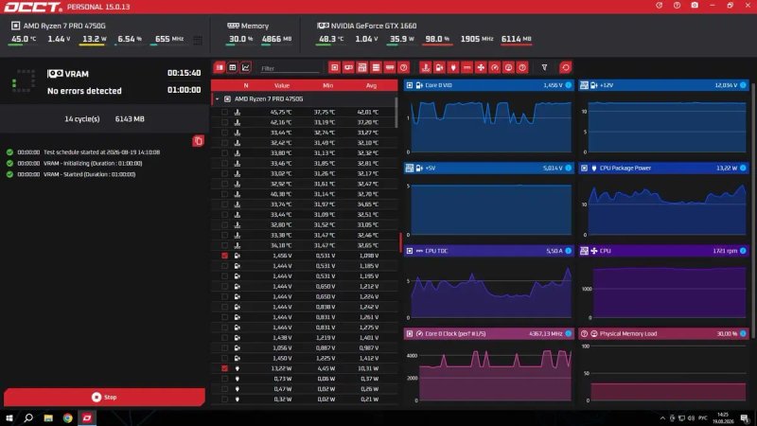Toggle the usage load sensor filter
Viewport: 757px width, 426px height.
click(508, 67)
